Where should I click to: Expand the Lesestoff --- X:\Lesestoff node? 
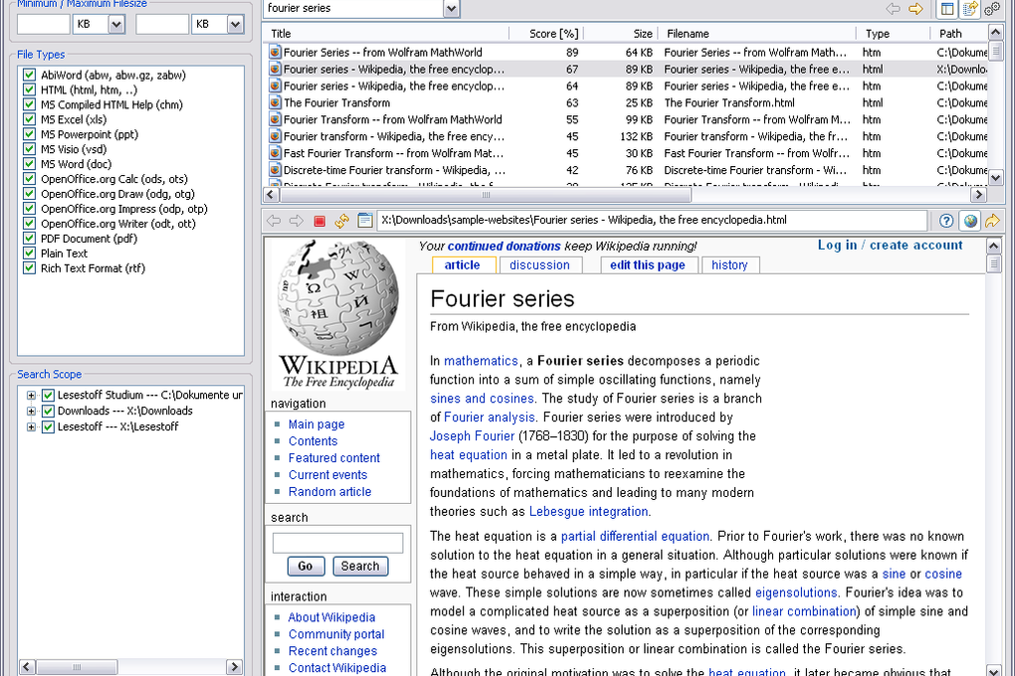click(x=31, y=426)
